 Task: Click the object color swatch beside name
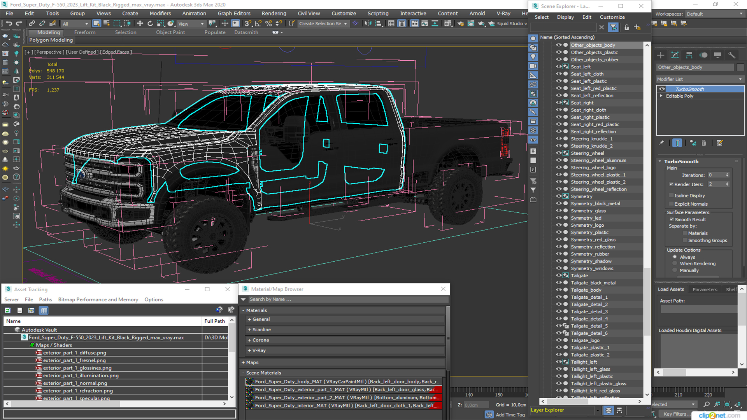(x=740, y=67)
